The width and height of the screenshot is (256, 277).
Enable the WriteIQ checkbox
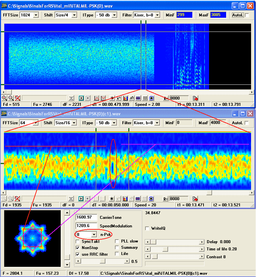click(147, 228)
